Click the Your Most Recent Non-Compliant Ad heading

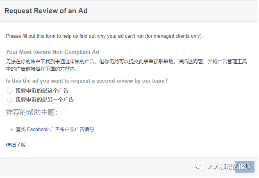(x=52, y=52)
